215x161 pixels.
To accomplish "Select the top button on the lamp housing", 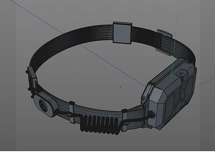I will (x=182, y=73).
